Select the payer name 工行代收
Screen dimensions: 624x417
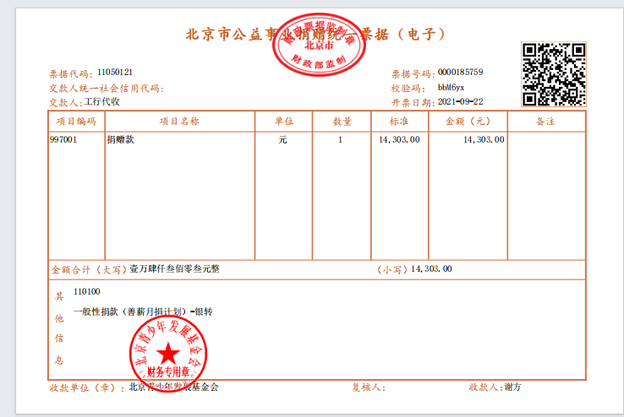101,101
